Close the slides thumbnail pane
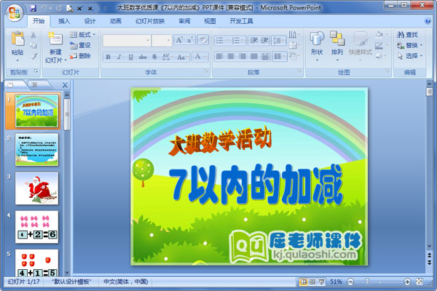Viewport: 437px width, 291px height. pos(65,85)
